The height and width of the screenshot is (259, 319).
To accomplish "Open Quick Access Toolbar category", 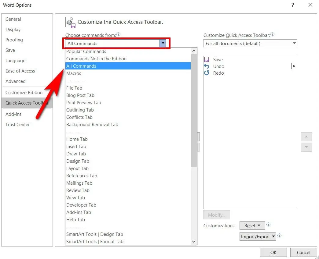I will tap(27, 103).
